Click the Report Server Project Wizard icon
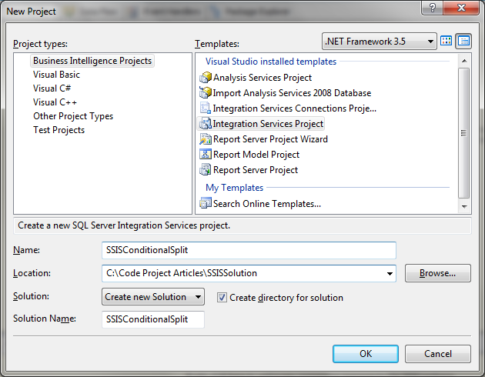The height and width of the screenshot is (377, 485). tap(206, 139)
